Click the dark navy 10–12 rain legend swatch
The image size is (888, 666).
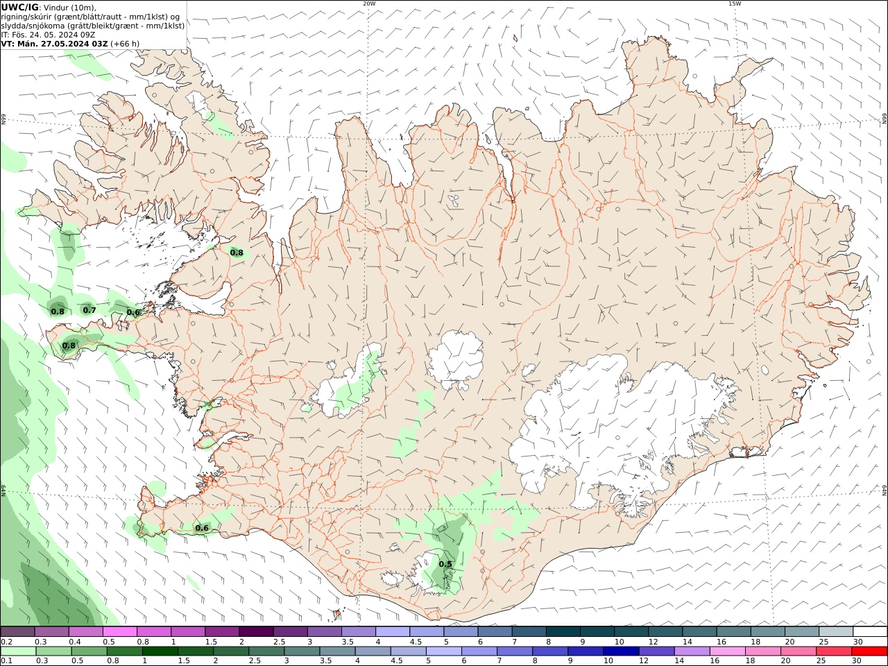pos(621,651)
